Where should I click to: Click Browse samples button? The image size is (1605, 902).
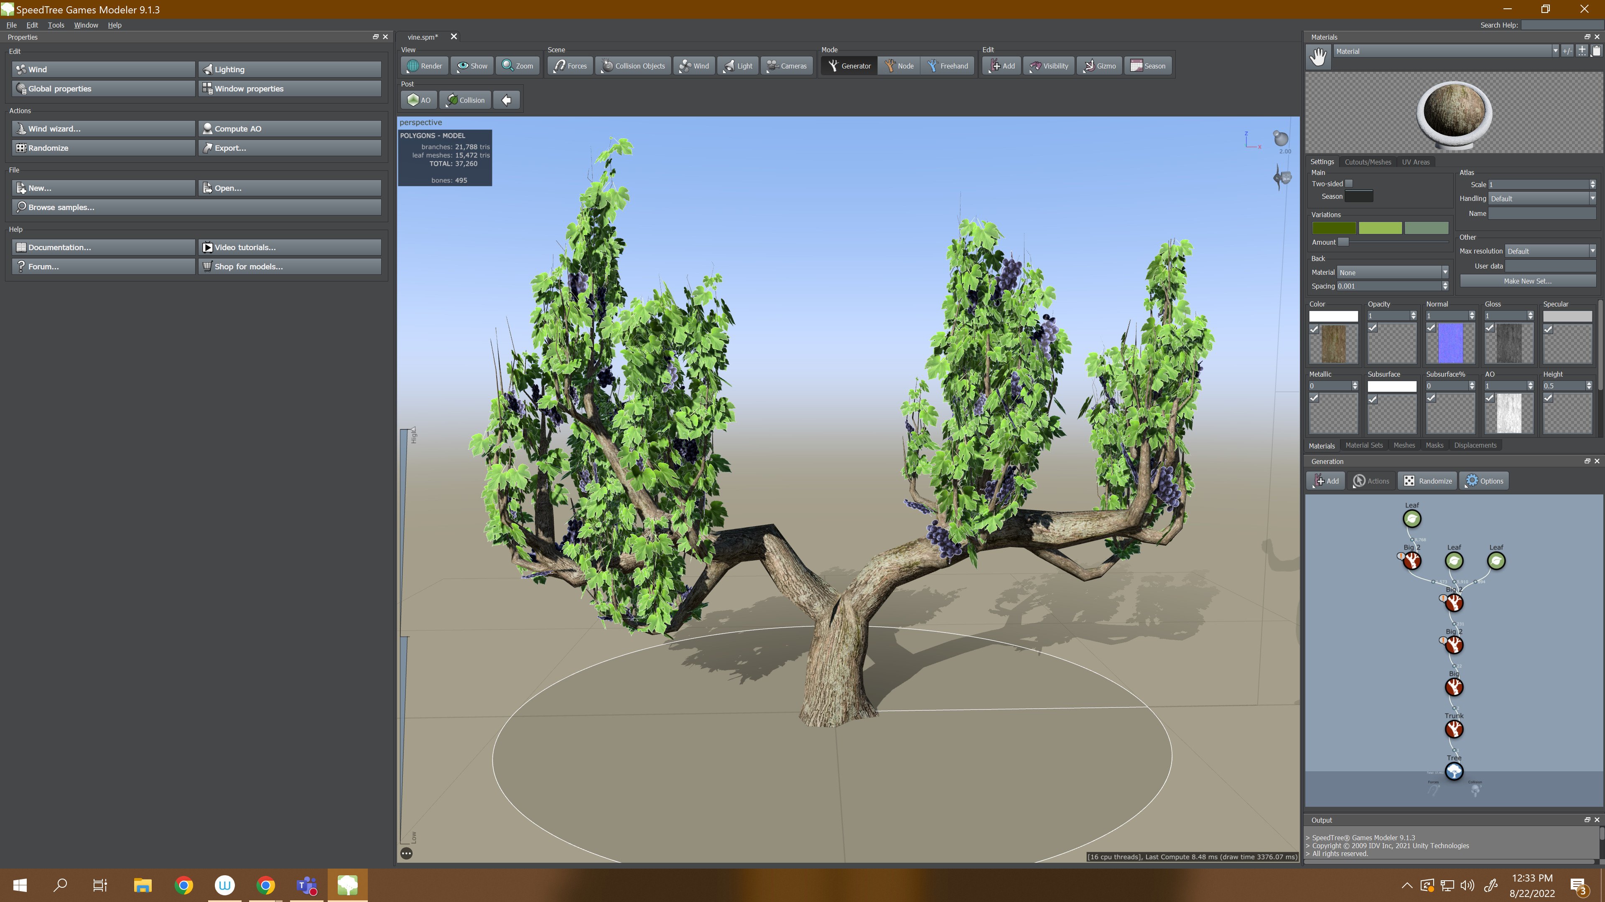197,207
